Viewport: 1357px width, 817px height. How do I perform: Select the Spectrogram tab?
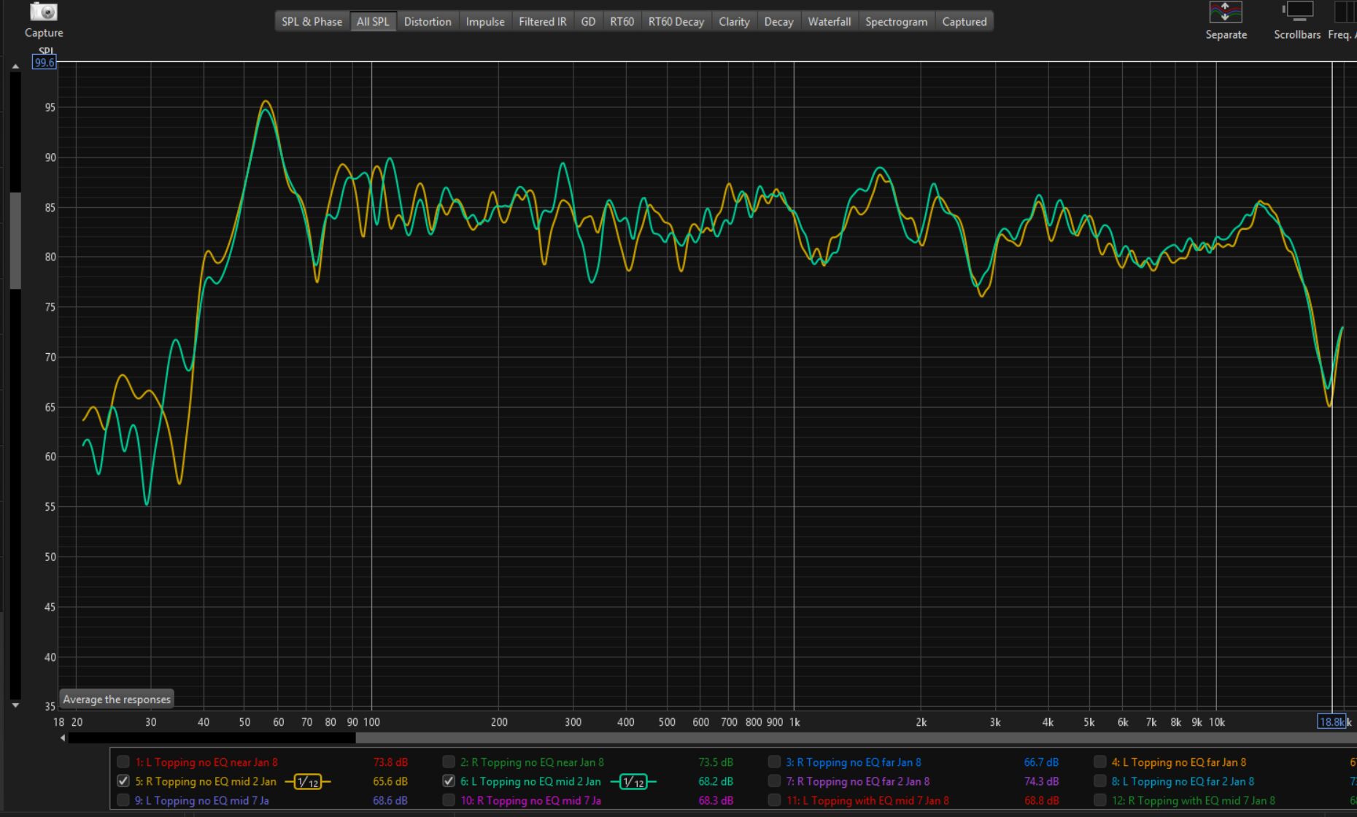(896, 22)
